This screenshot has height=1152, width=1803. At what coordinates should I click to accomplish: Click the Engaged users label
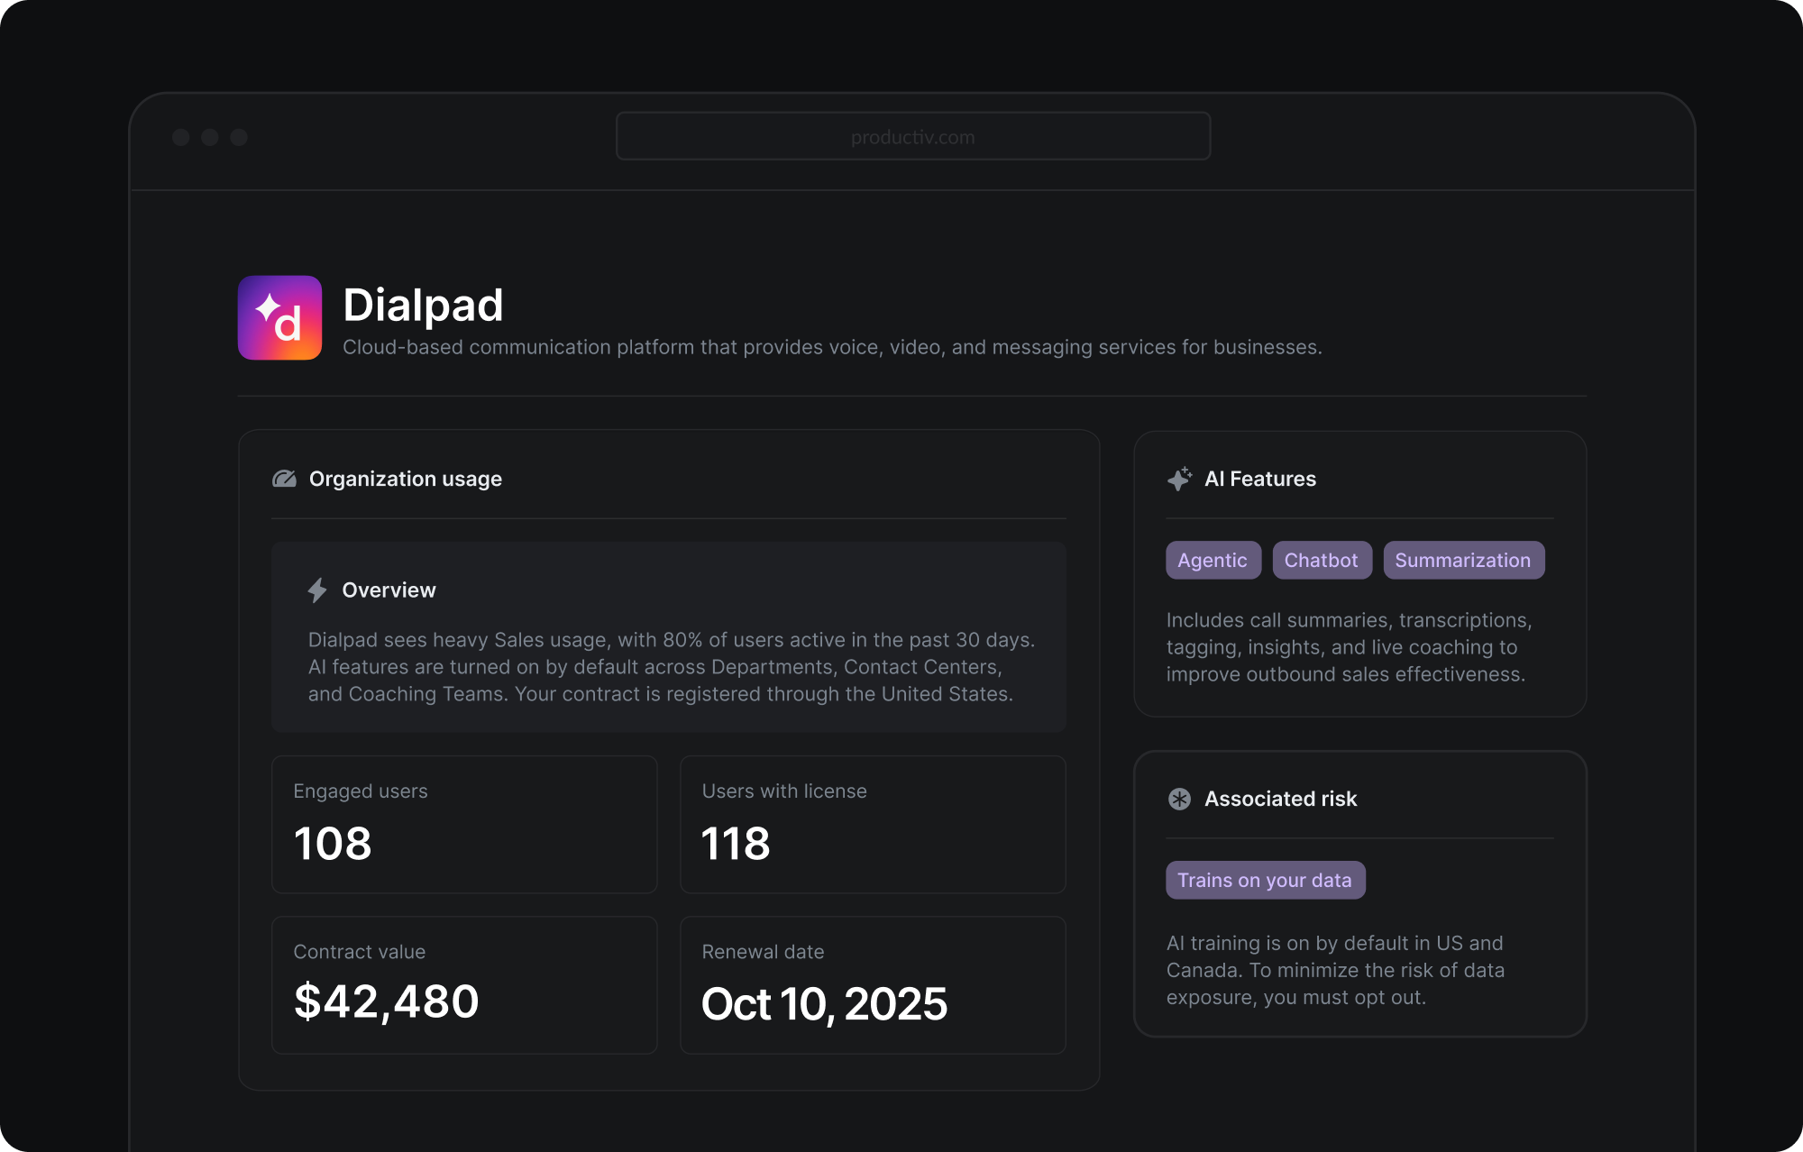361,791
